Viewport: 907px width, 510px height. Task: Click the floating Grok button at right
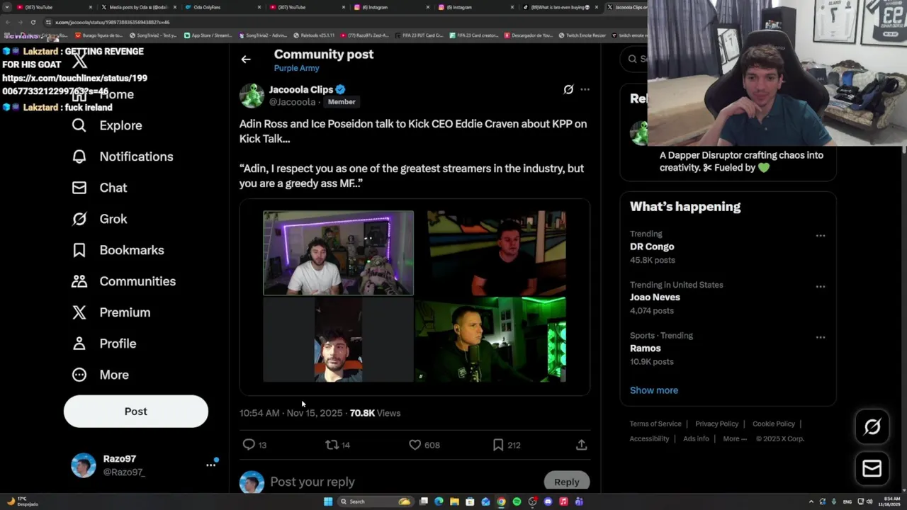(872, 426)
